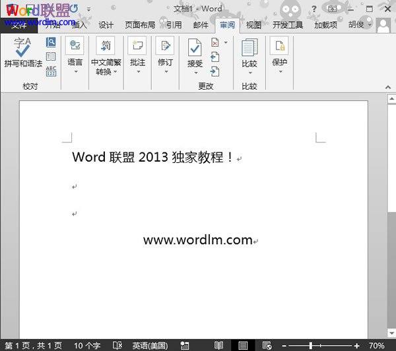Click the 保护 protect document icon

point(279,46)
